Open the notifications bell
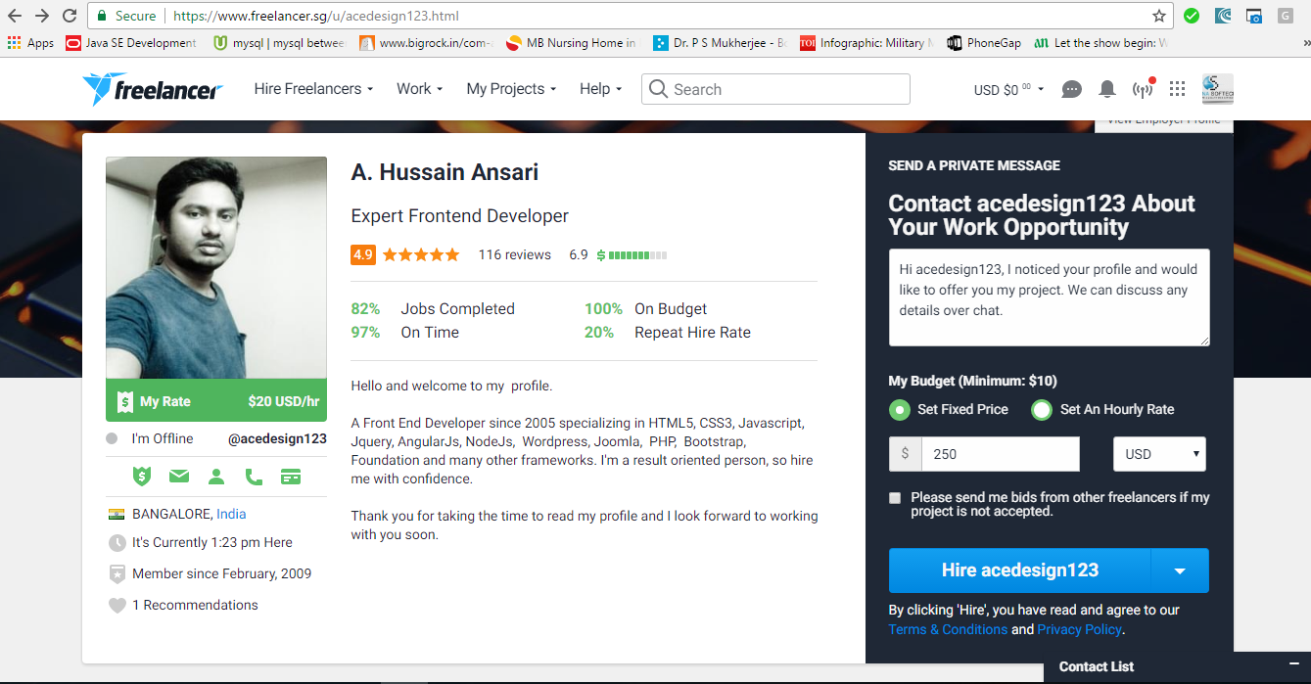Screen dimensions: 1311x684 tap(1107, 89)
